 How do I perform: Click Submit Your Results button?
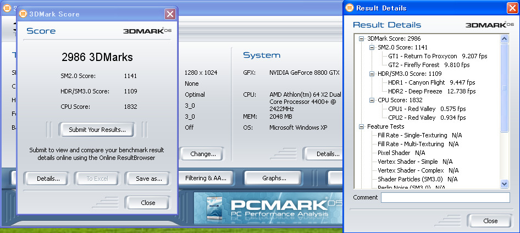coord(97,130)
